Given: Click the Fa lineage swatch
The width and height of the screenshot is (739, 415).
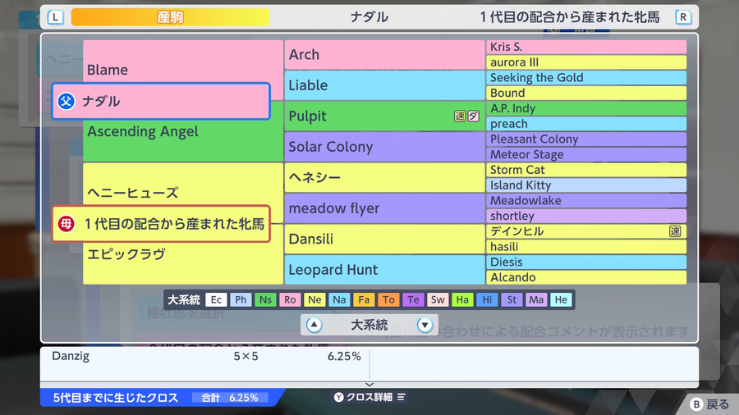Looking at the screenshot, I should point(364,299).
